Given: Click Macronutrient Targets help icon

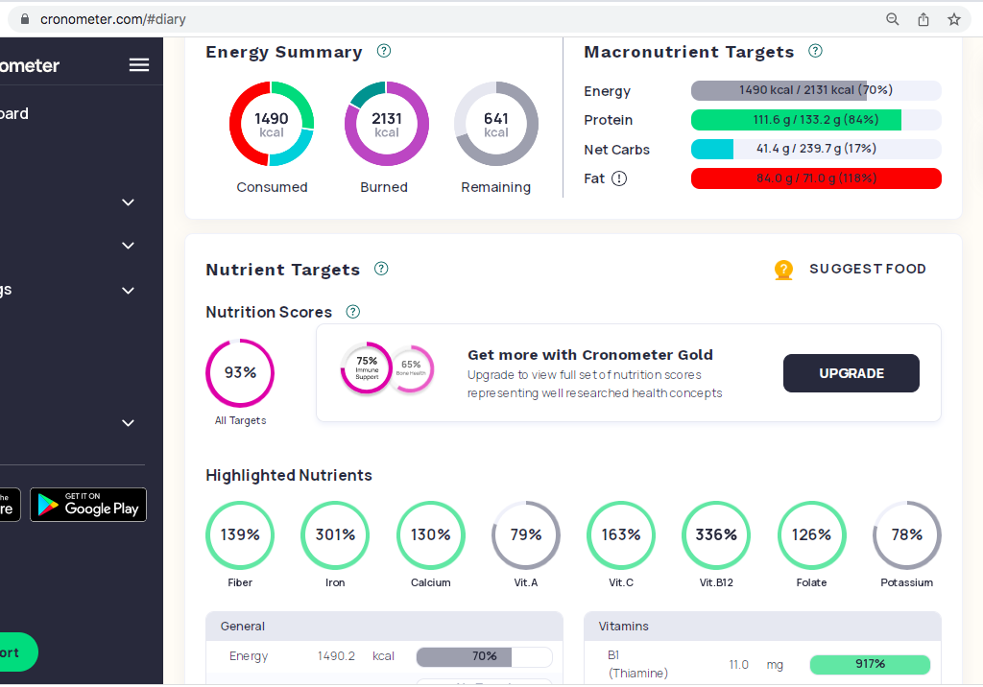Looking at the screenshot, I should [815, 51].
